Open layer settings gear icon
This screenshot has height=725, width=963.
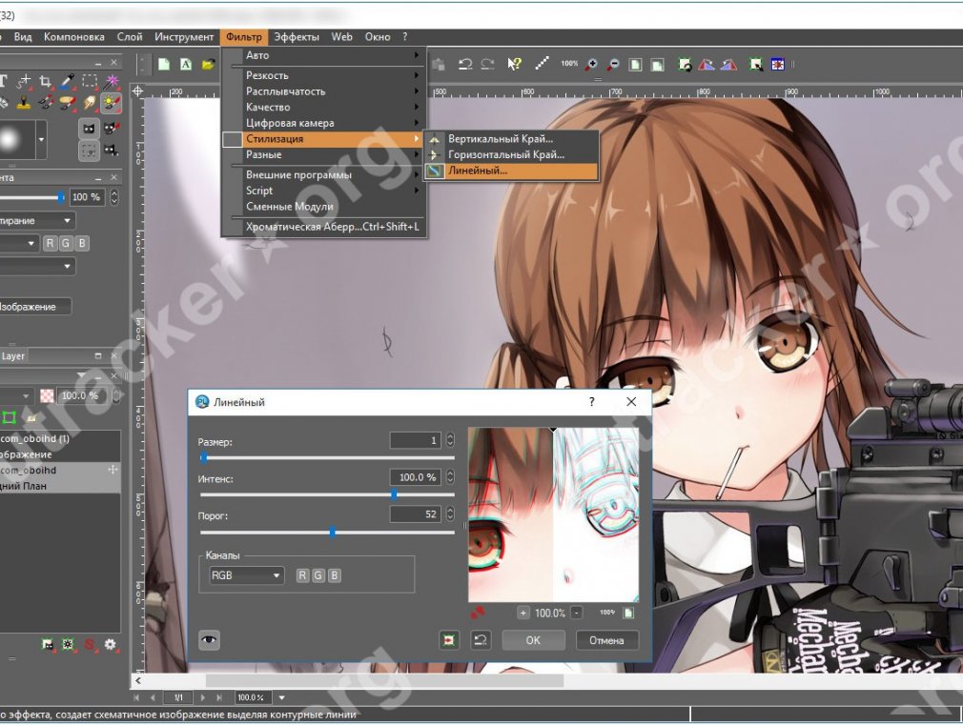coord(110,644)
